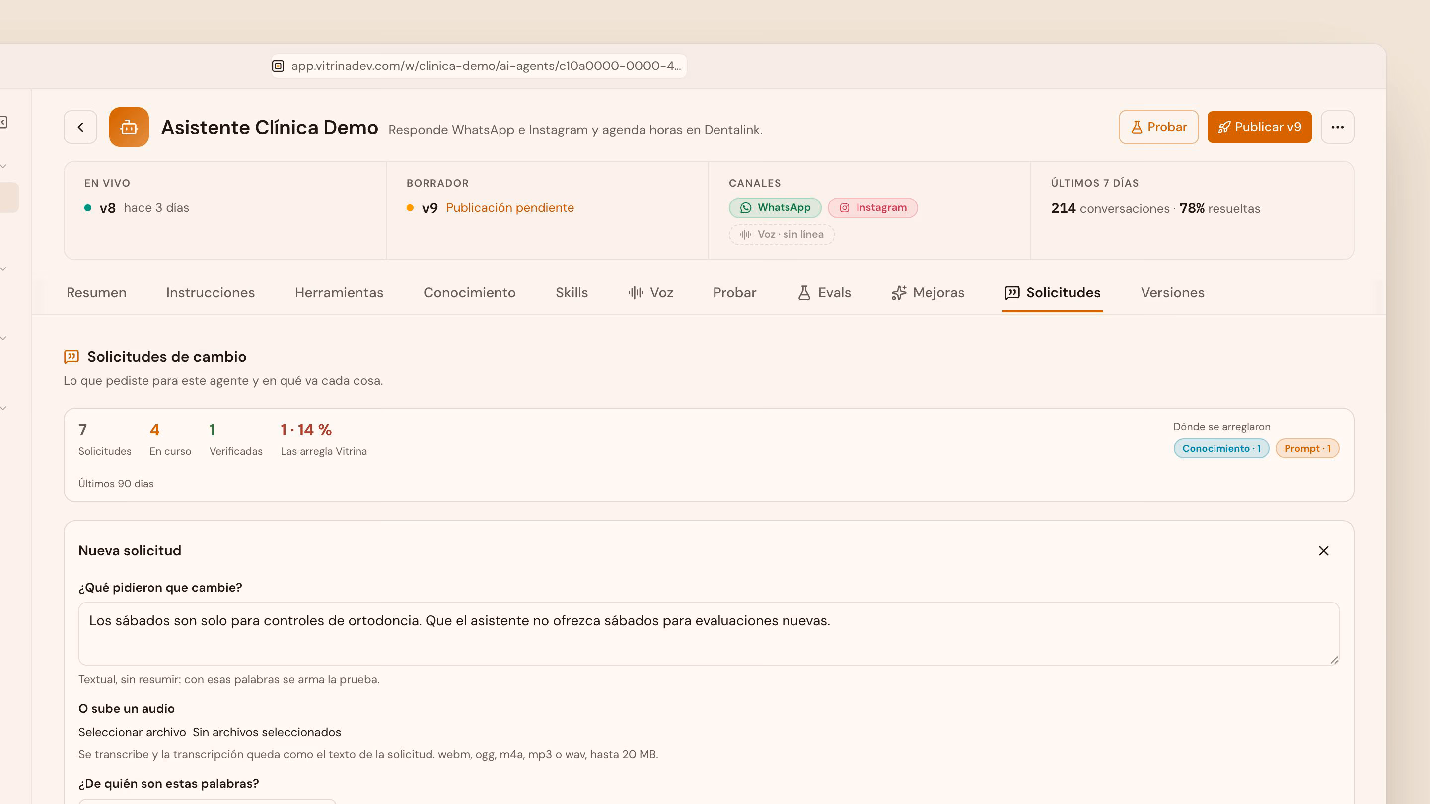
Task: Close the Nueva solicitud form
Action: [x=1323, y=551]
